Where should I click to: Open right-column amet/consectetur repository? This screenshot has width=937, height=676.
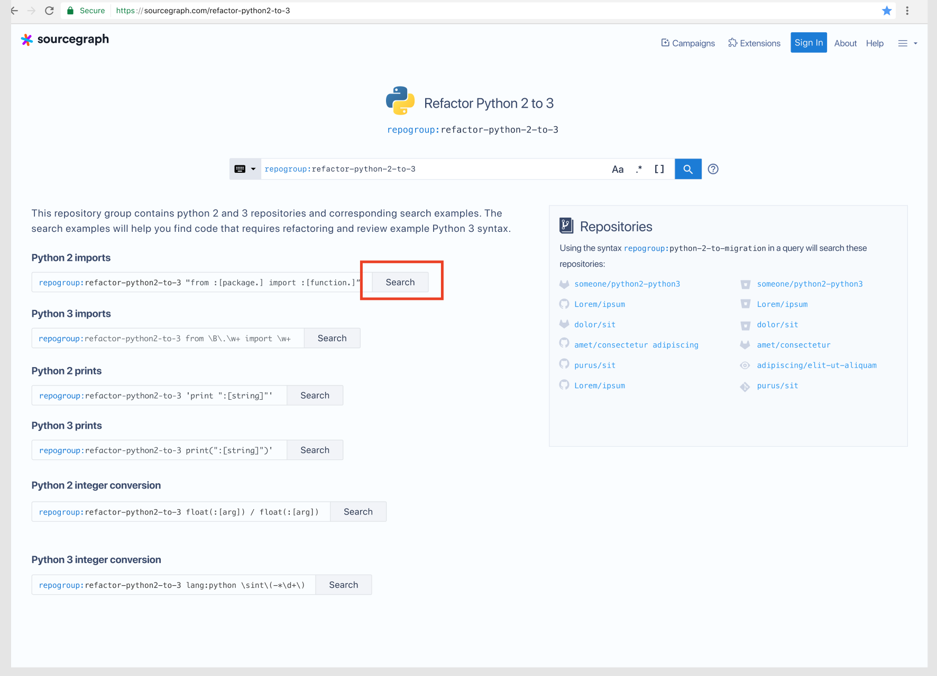[794, 345]
